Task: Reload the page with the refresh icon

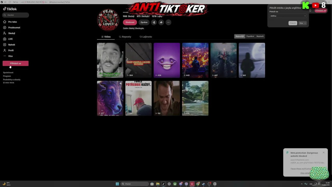Action: [10, 2]
